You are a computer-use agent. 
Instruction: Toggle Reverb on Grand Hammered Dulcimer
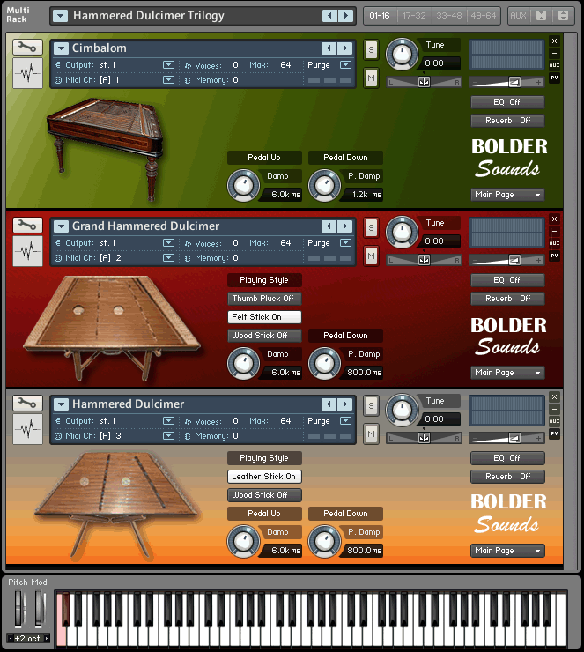tap(507, 299)
